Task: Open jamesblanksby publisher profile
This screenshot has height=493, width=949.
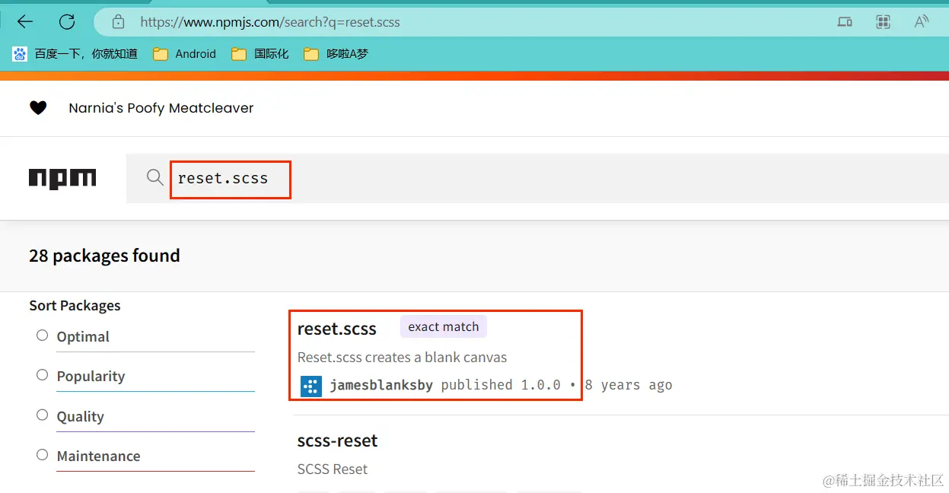Action: pos(381,385)
